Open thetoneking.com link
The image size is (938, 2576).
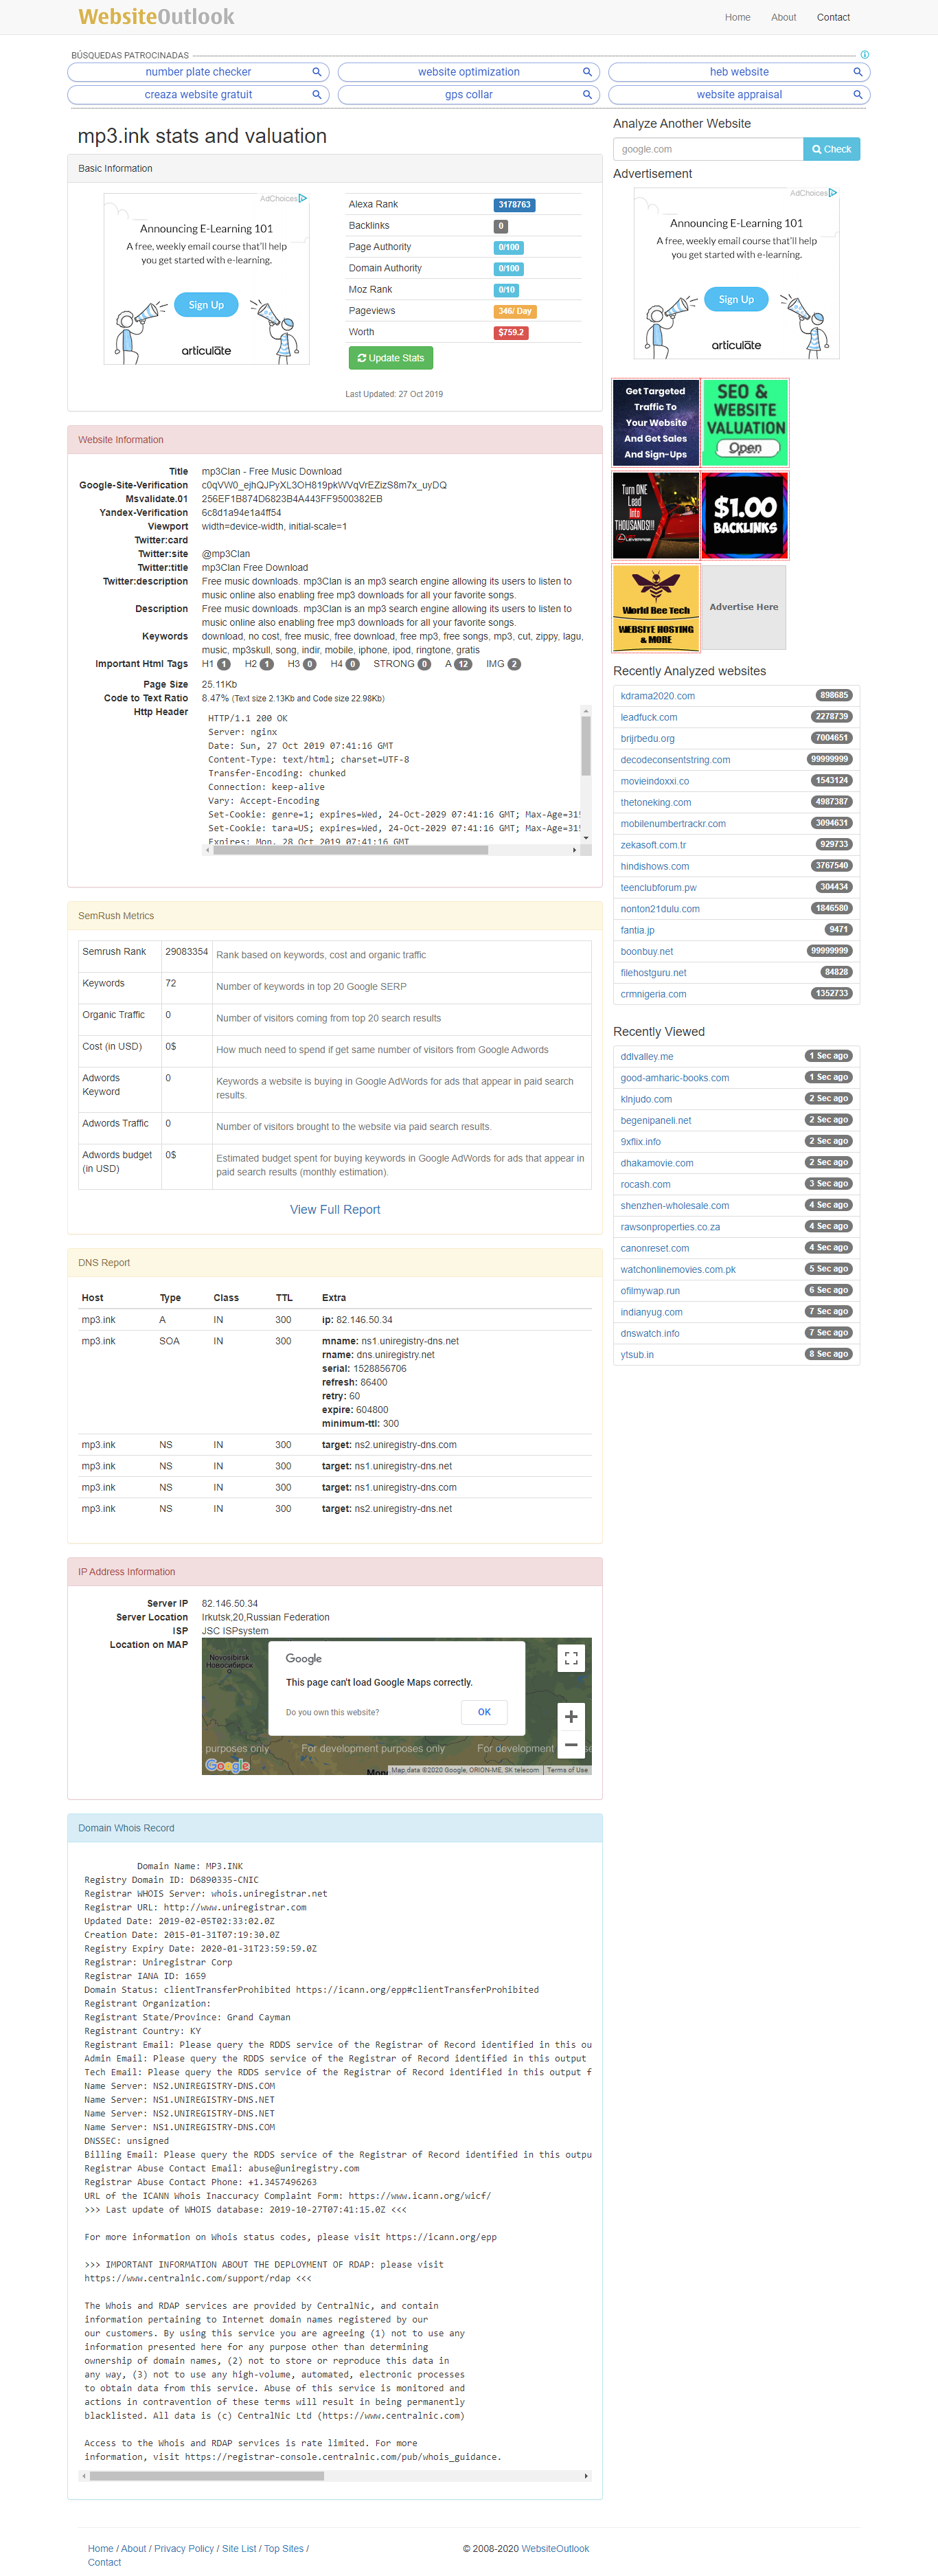tap(655, 802)
